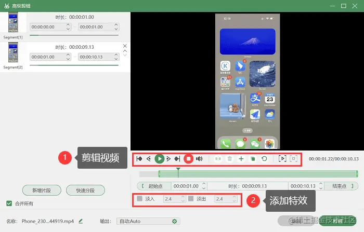This screenshot has width=364, height=232.
Task: Click the 新增片段 button
Action: pos(42,190)
